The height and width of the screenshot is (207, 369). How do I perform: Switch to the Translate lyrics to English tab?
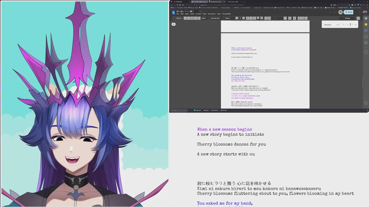(217, 2)
